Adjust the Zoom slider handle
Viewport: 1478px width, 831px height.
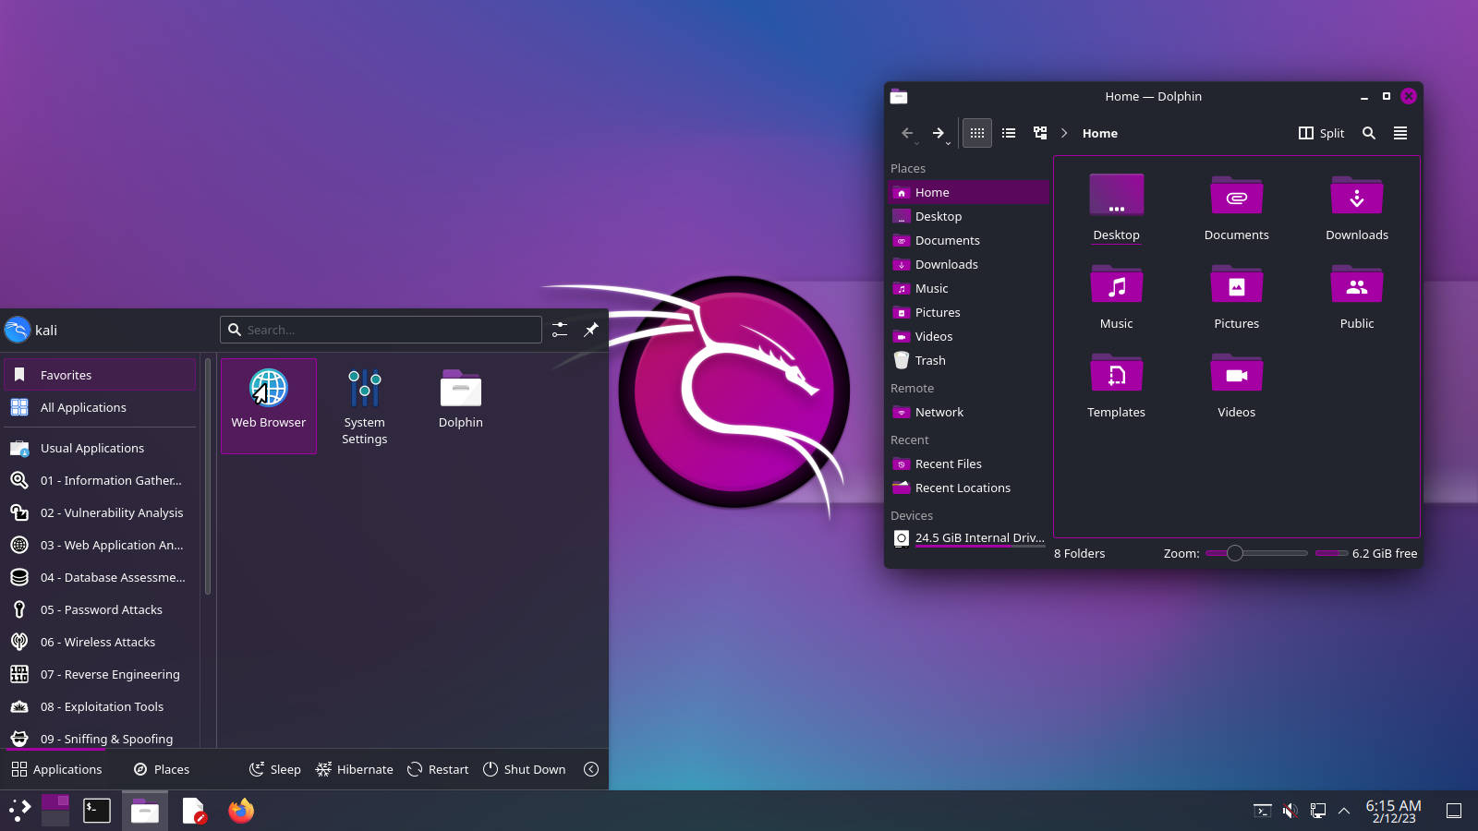pos(1234,553)
